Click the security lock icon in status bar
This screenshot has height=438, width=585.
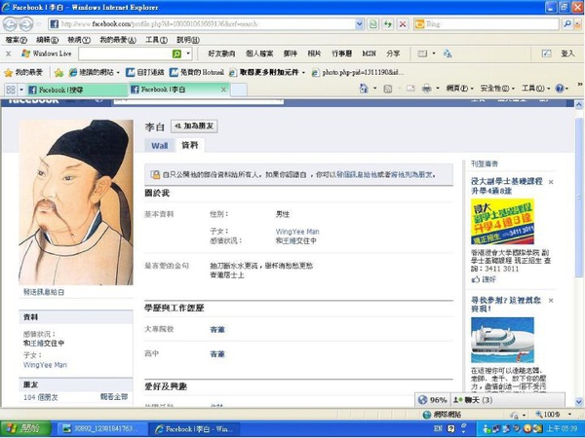[x=515, y=416]
